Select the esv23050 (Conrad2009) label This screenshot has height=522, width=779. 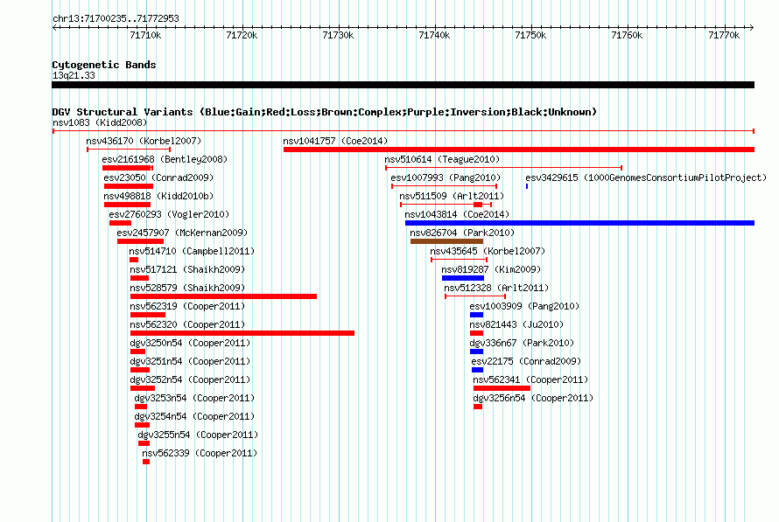(158, 177)
